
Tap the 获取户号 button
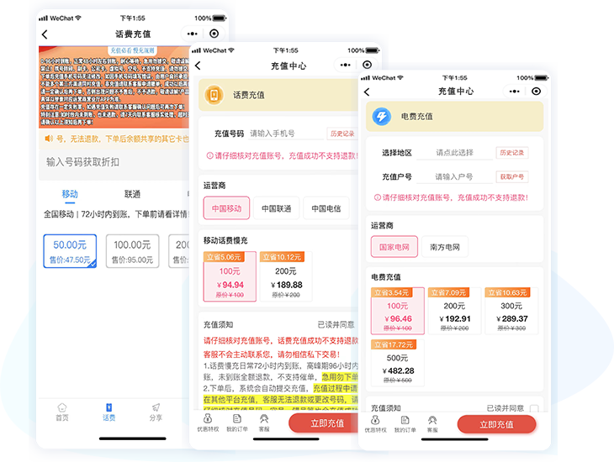coord(511,176)
